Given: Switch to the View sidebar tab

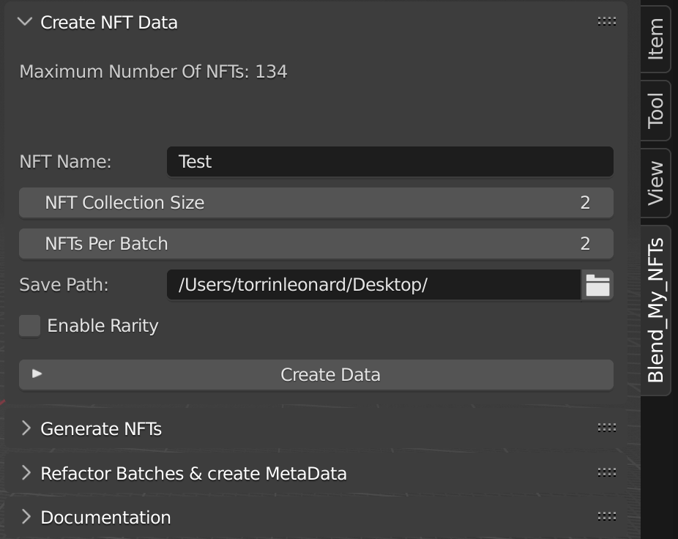Looking at the screenshot, I should pos(655,183).
